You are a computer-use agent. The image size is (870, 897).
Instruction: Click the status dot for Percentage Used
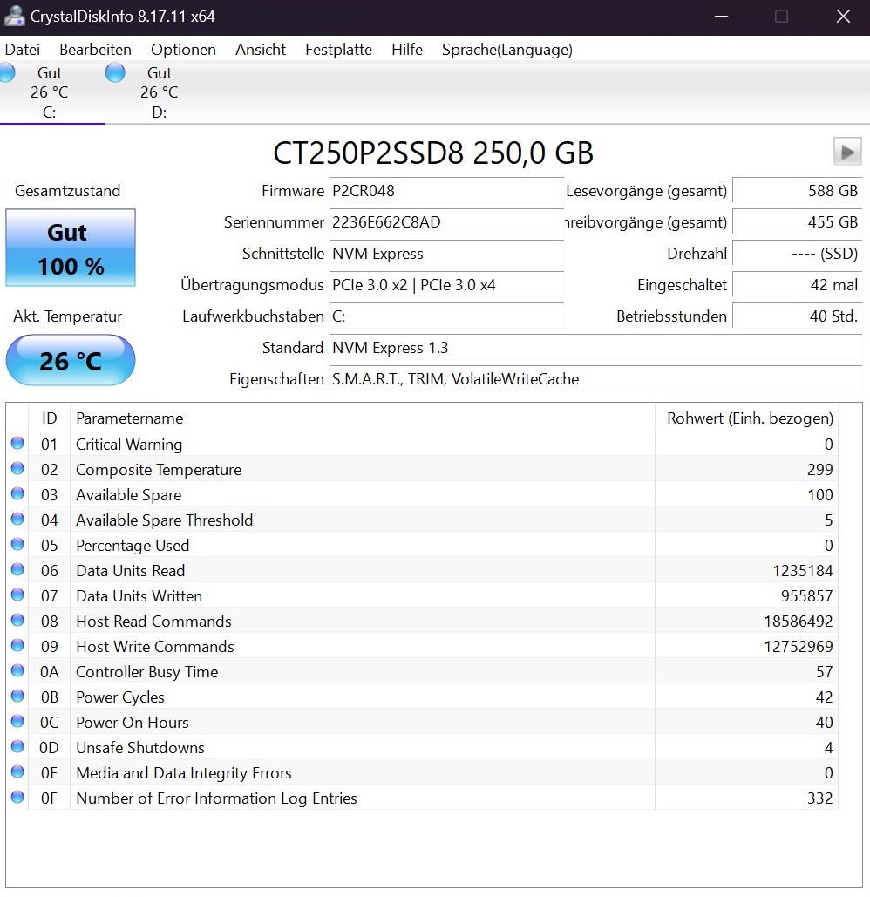pyautogui.click(x=17, y=544)
